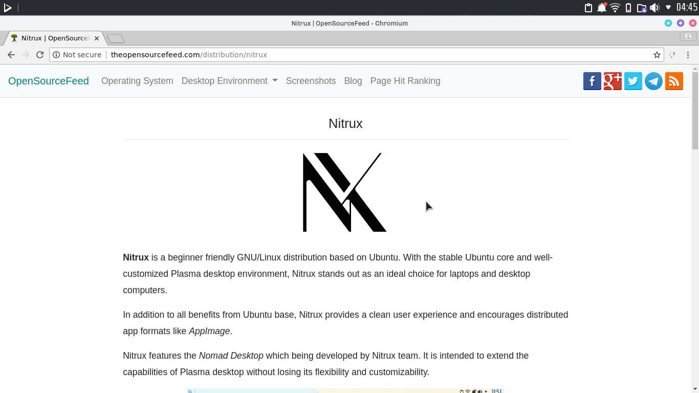Viewport: 699px width, 393px height.
Task: Toggle the browser profile button
Action: (x=688, y=36)
